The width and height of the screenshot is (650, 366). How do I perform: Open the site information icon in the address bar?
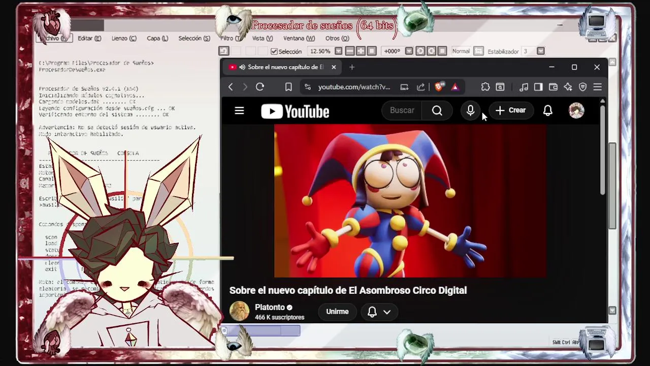[307, 87]
